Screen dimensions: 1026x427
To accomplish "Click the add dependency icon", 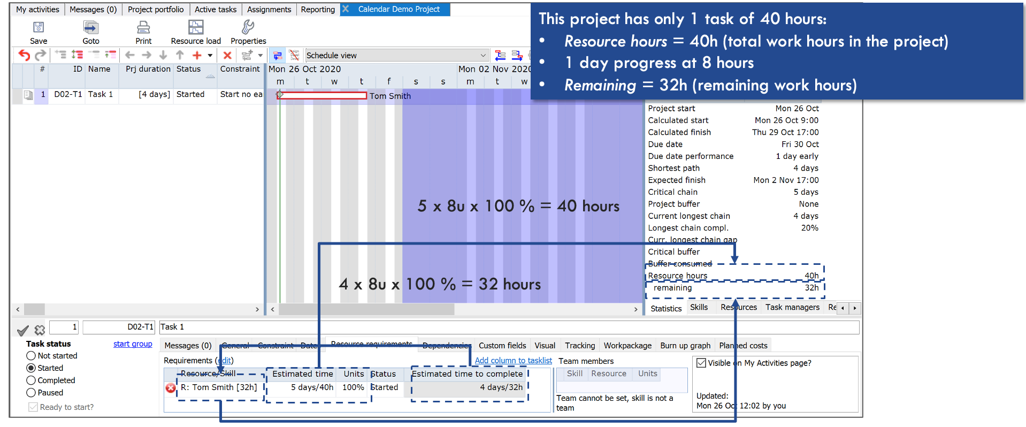I will pyautogui.click(x=247, y=55).
